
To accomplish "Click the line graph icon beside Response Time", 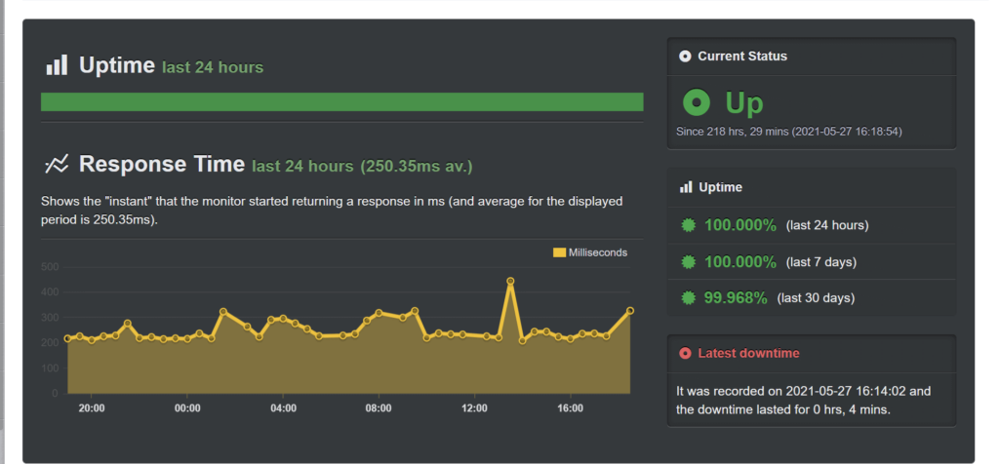I will 57,165.
